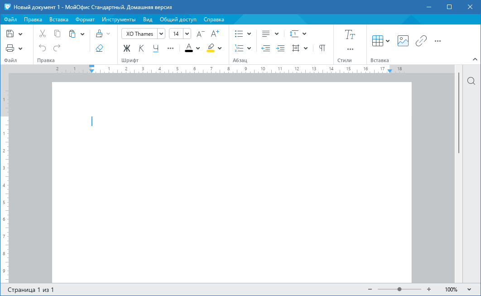Undo the last action
The height and width of the screenshot is (296, 481).
pos(42,48)
